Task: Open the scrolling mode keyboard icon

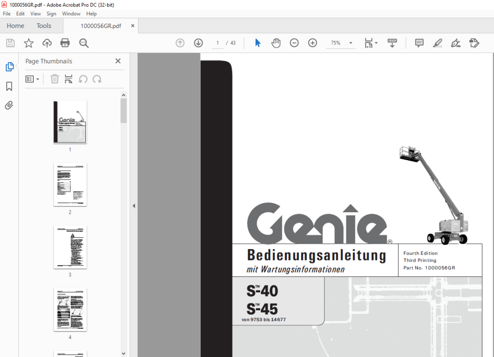Action: point(392,43)
